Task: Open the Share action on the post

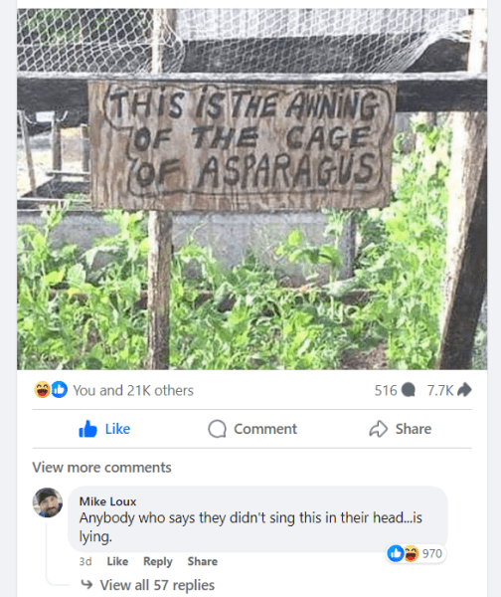Action: pos(401,429)
